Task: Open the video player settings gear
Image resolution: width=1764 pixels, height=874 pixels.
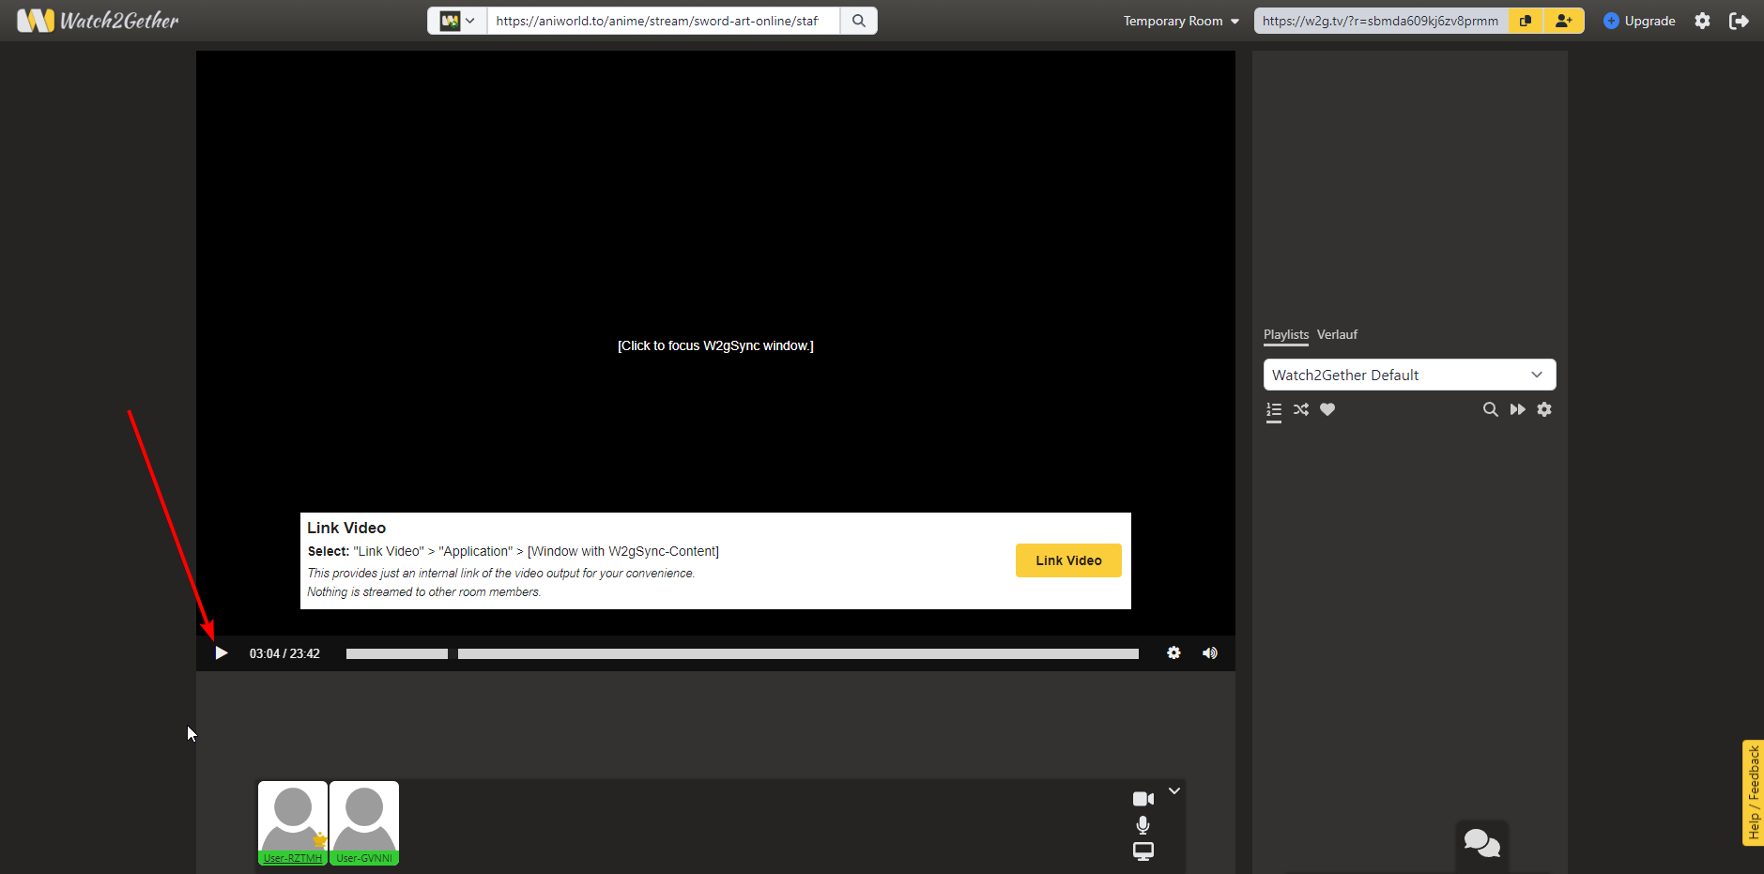Action: [x=1173, y=652]
